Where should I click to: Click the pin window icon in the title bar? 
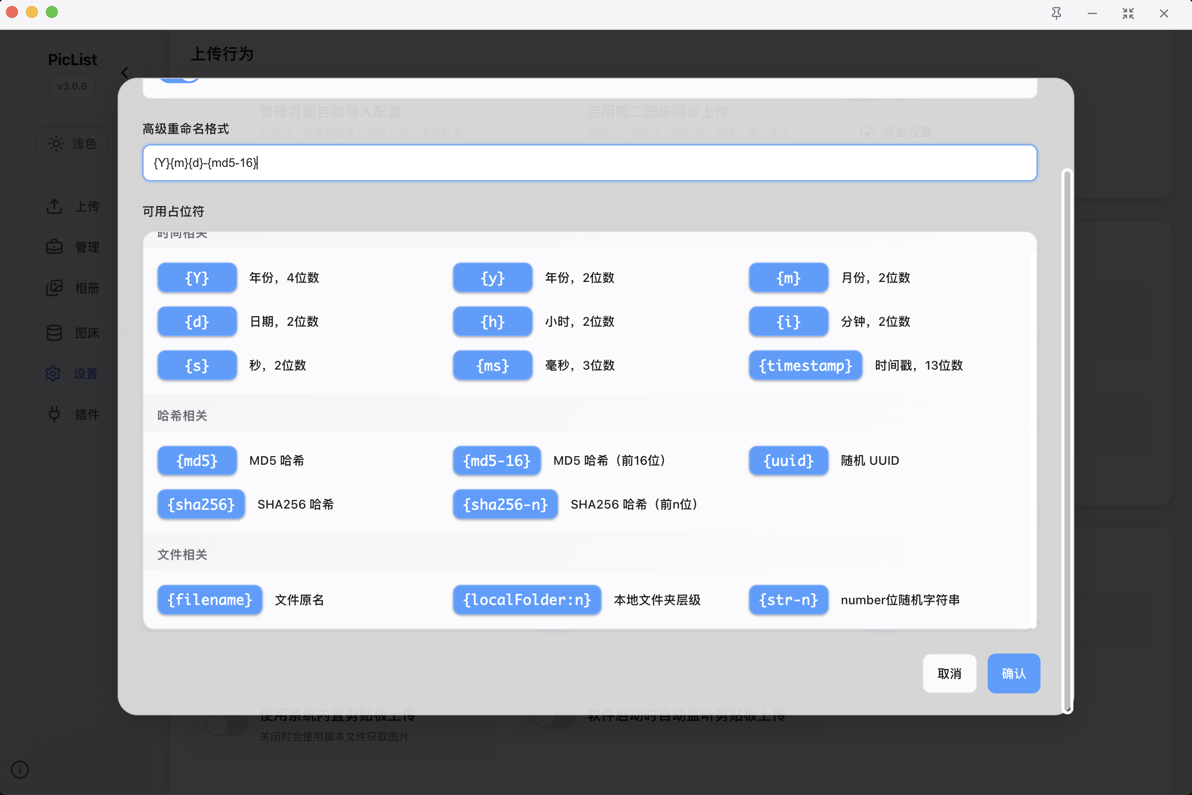(x=1056, y=13)
